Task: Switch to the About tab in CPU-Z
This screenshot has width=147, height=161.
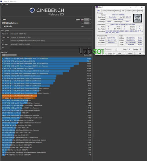Action: pyautogui.click(x=140, y=11)
